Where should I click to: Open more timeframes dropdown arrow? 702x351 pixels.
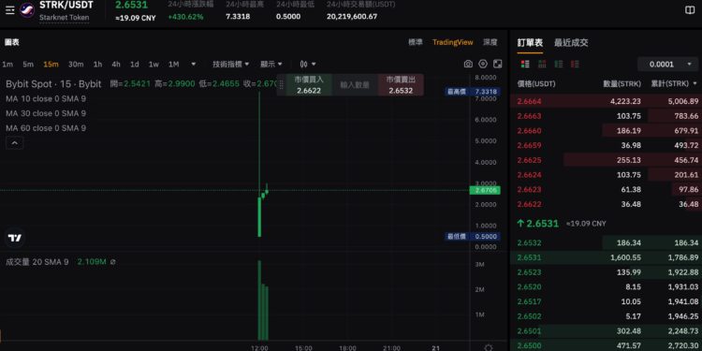tap(194, 64)
